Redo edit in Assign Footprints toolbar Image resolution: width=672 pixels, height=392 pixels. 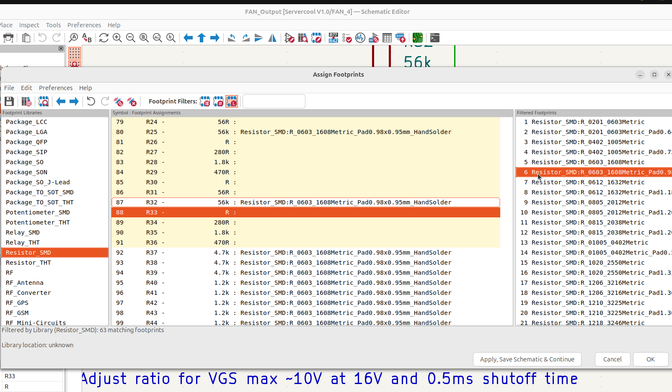(105, 101)
